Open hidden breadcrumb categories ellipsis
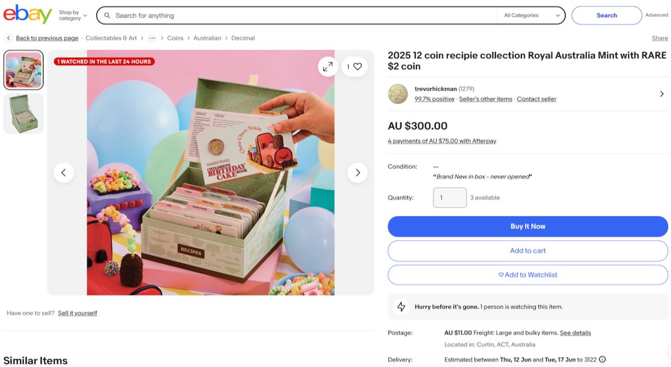This screenshot has width=671, height=367. point(152,38)
